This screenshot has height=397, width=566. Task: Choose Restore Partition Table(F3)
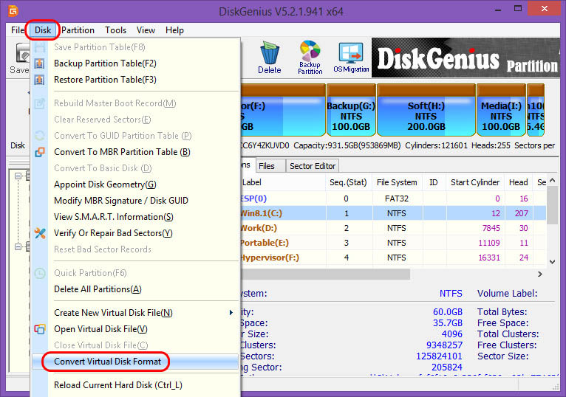click(136, 80)
